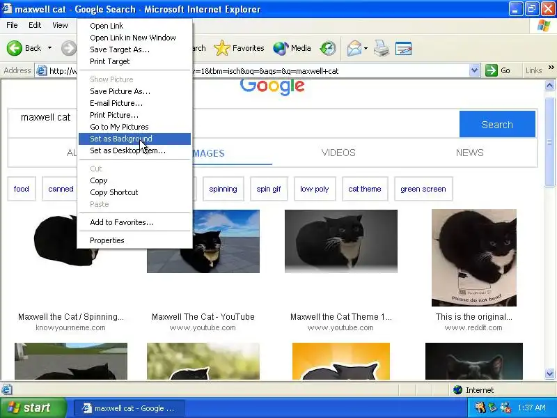557x418 pixels.
Task: Click the knowyourmeme.com source text
Action: (x=70, y=327)
